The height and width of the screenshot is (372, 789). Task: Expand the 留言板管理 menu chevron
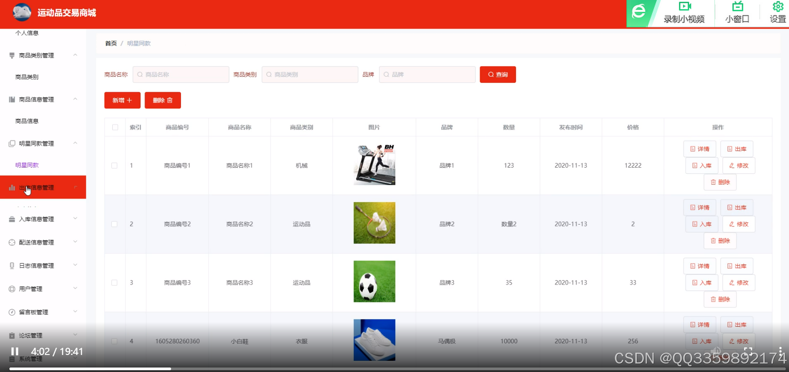pyautogui.click(x=75, y=312)
